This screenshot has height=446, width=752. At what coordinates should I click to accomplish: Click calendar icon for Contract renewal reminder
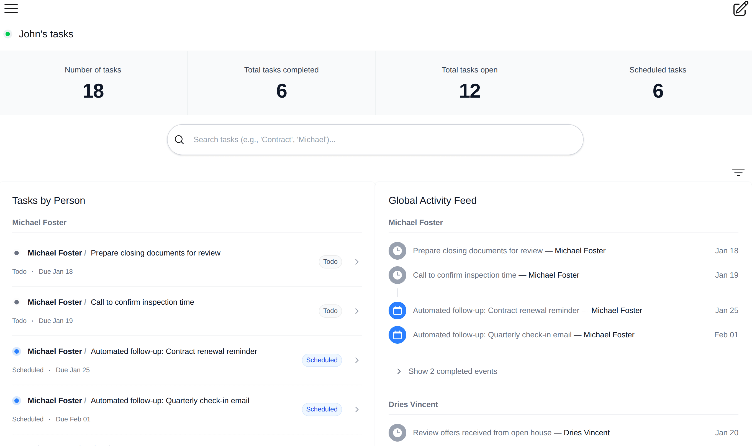click(x=397, y=311)
